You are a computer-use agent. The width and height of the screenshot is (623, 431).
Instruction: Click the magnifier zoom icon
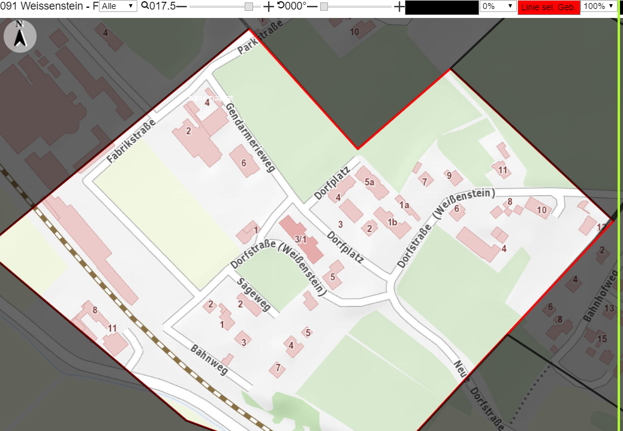coord(145,5)
